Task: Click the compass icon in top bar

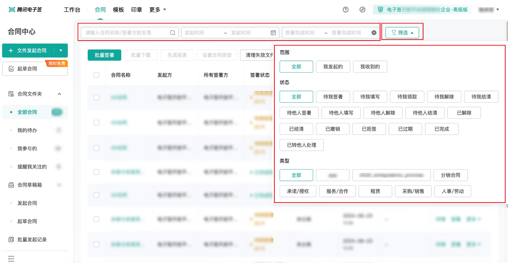Action: click(x=362, y=10)
